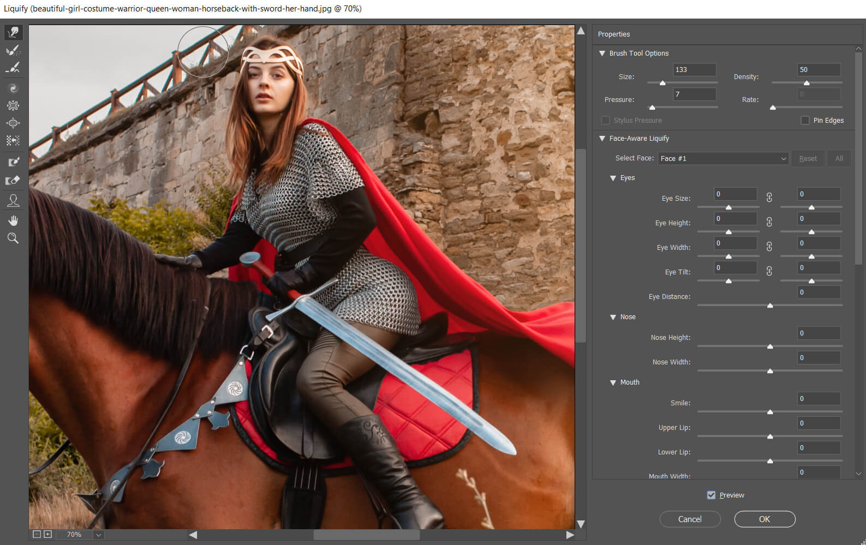Adjust the Eye Distance slider

point(770,306)
